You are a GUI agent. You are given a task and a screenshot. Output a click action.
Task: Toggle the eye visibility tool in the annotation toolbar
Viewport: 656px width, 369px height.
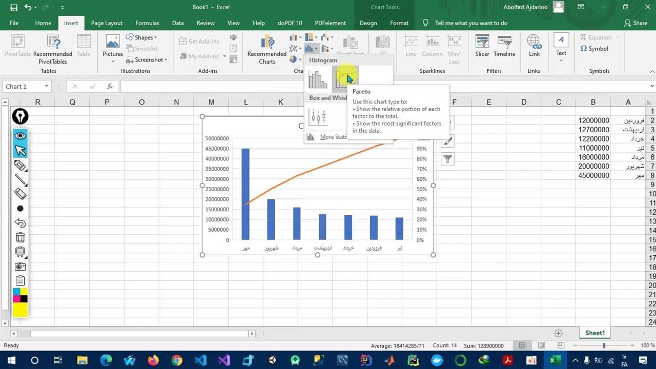coord(20,136)
